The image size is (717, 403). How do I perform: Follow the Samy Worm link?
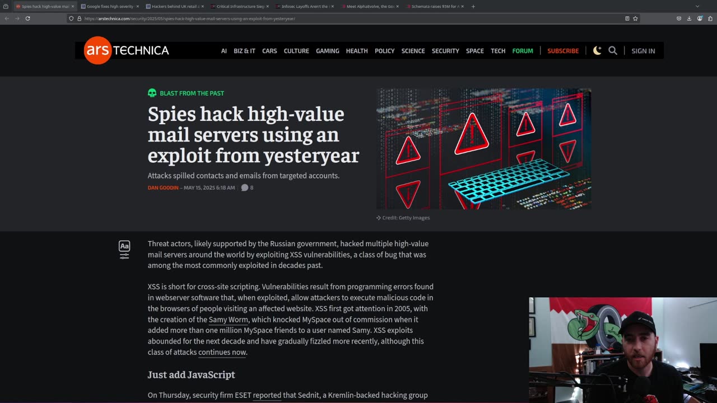[x=228, y=320]
